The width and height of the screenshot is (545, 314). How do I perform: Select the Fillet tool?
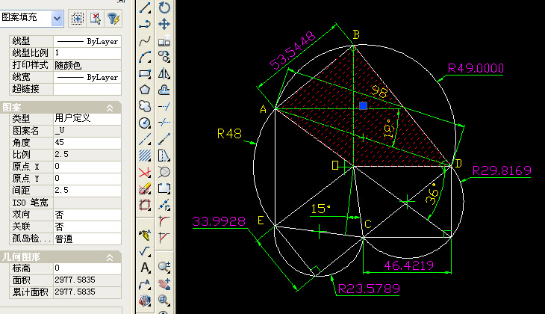[164, 221]
